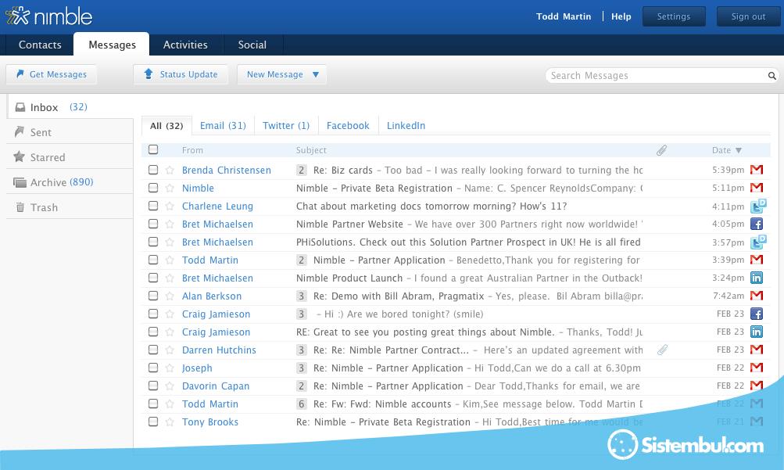784x470 pixels.
Task: Click LinkedIn icon on Nimble Product Launch row
Action: (757, 278)
